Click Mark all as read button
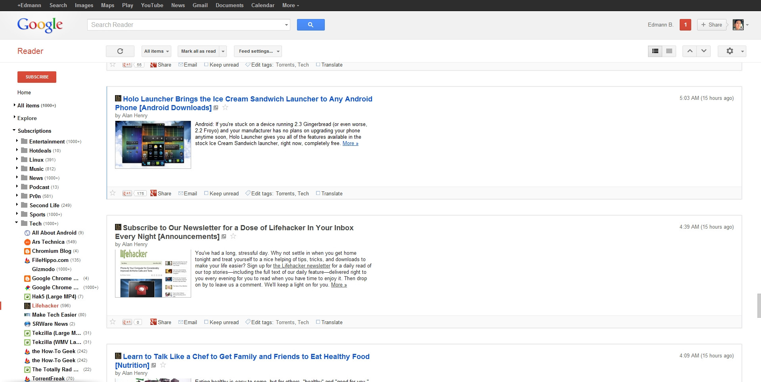 click(198, 51)
